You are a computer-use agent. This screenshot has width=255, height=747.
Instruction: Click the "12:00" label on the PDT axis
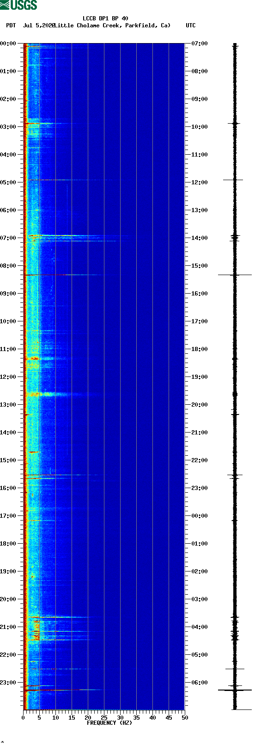pyautogui.click(x=8, y=377)
